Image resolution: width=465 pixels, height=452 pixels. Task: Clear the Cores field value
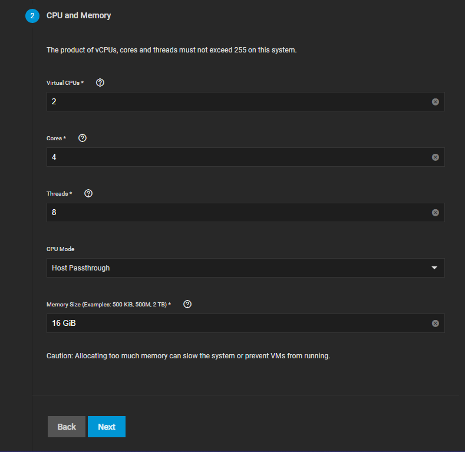pos(435,157)
